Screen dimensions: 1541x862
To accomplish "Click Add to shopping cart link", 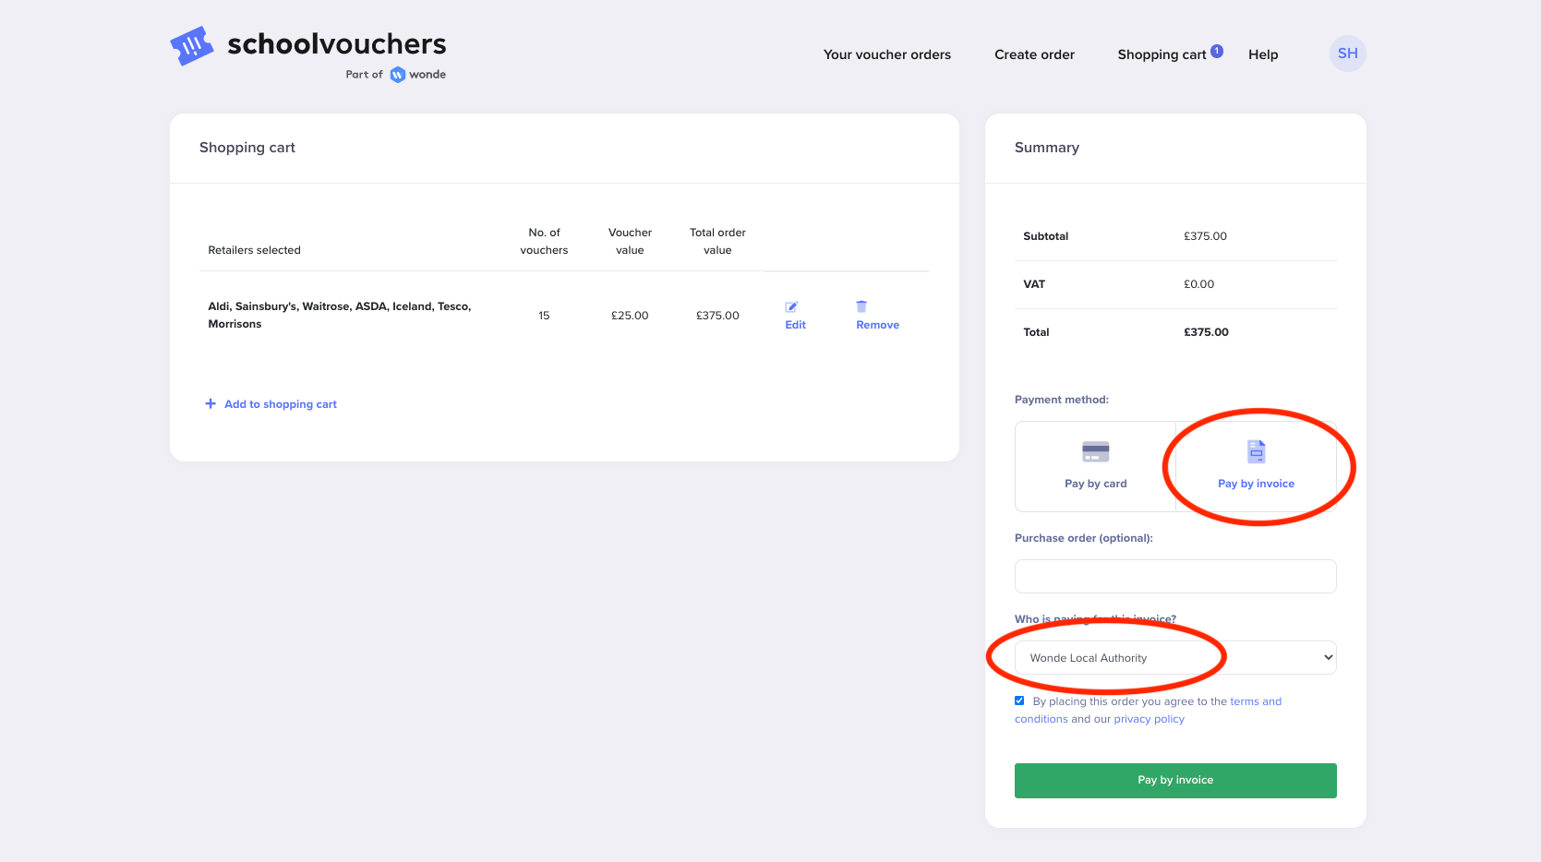I will [x=281, y=404].
